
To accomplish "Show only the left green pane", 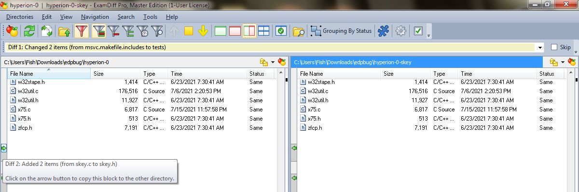I will pos(221,31).
